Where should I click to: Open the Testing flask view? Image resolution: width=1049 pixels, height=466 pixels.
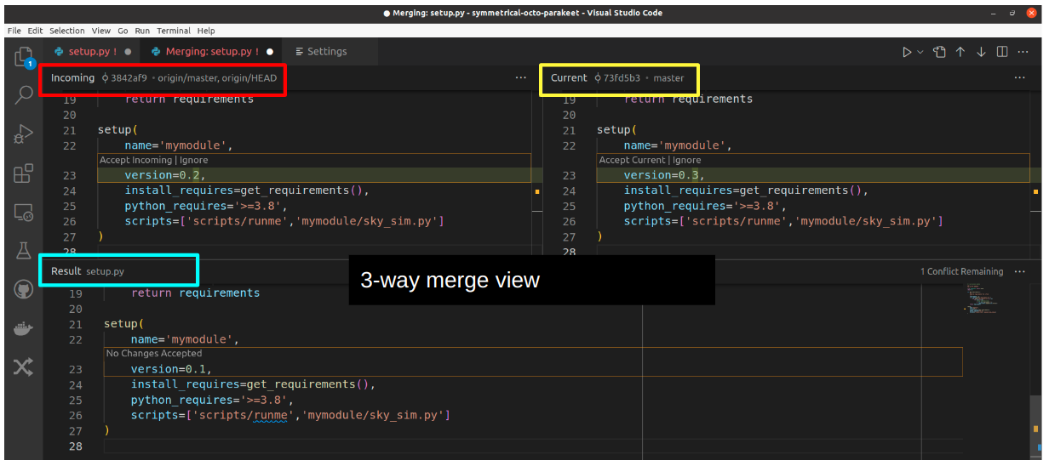[x=23, y=251]
